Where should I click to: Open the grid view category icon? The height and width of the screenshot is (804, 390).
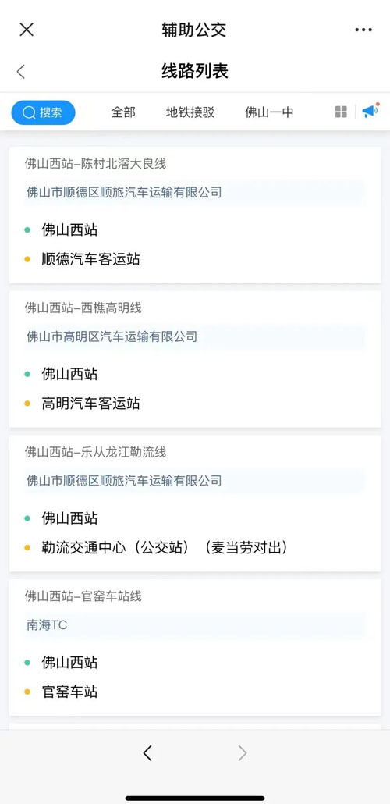[x=341, y=112]
